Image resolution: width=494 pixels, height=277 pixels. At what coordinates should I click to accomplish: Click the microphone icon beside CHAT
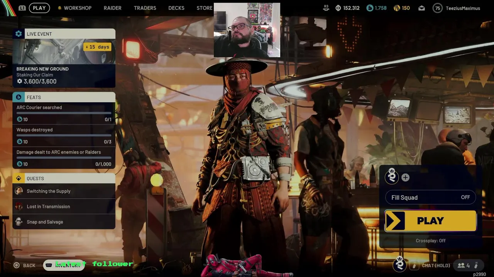pyautogui.click(x=414, y=265)
